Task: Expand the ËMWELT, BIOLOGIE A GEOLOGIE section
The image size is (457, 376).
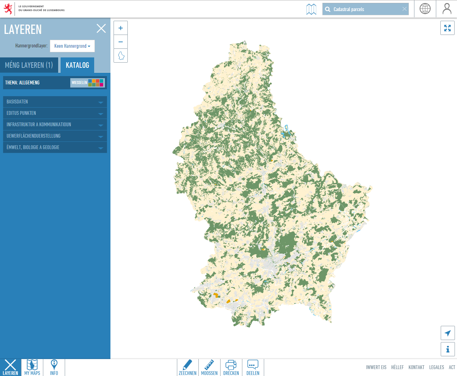Action: tap(55, 147)
